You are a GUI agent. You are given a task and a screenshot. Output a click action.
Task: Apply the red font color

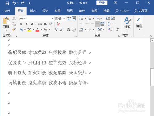[x=38, y=30]
